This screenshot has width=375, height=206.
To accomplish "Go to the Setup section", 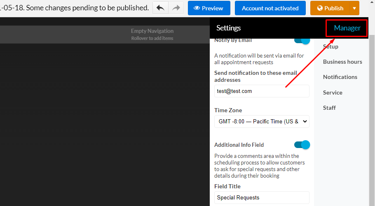I will click(330, 46).
